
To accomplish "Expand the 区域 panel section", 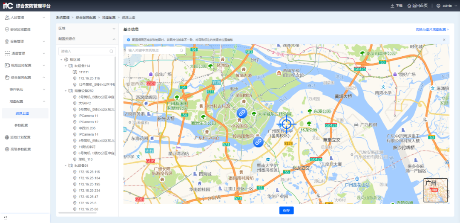I will point(114,28).
